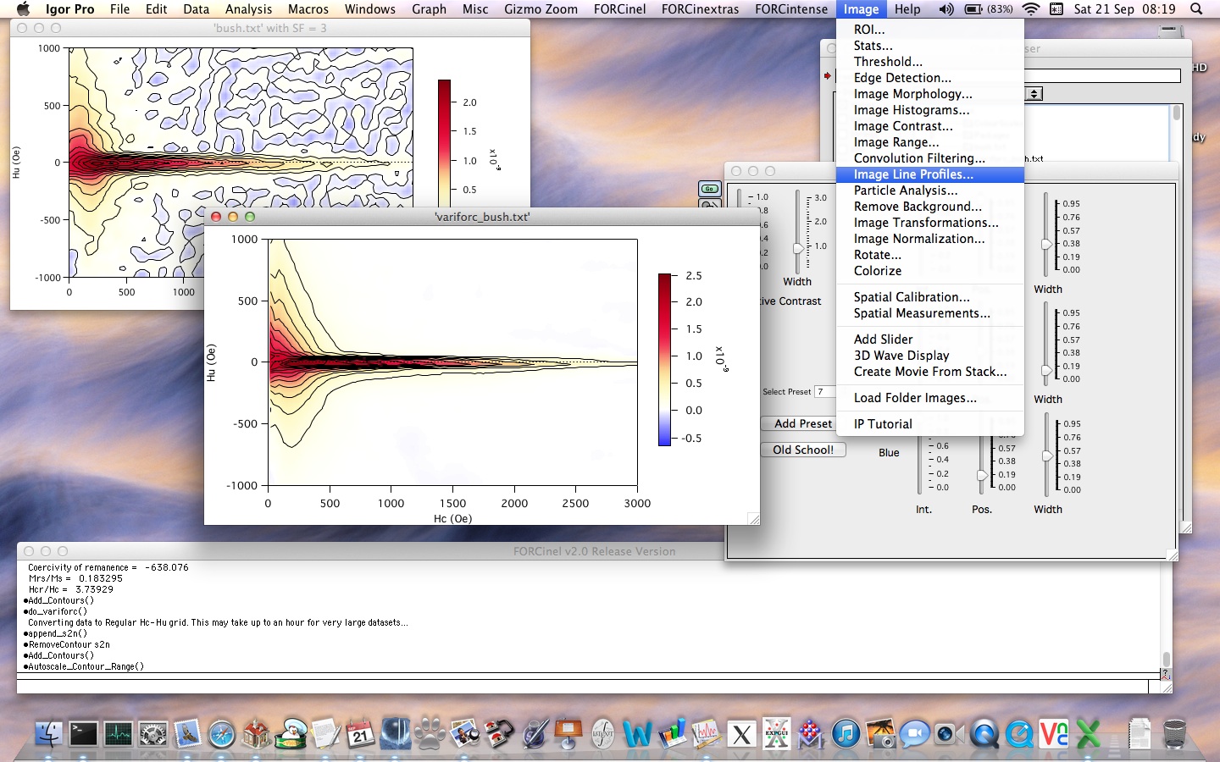Screen dimensions: 1220x762
Task: Click the Blue Pos. slider thumb
Action: tap(982, 475)
